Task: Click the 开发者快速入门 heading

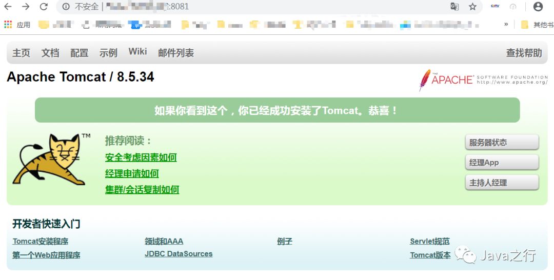Action: pyautogui.click(x=46, y=224)
